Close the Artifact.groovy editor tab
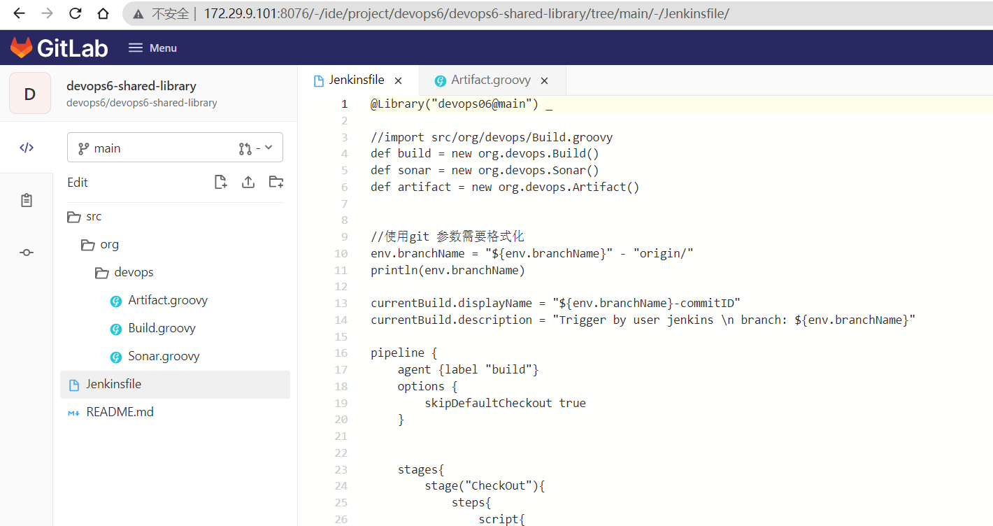This screenshot has width=993, height=526. coord(544,80)
